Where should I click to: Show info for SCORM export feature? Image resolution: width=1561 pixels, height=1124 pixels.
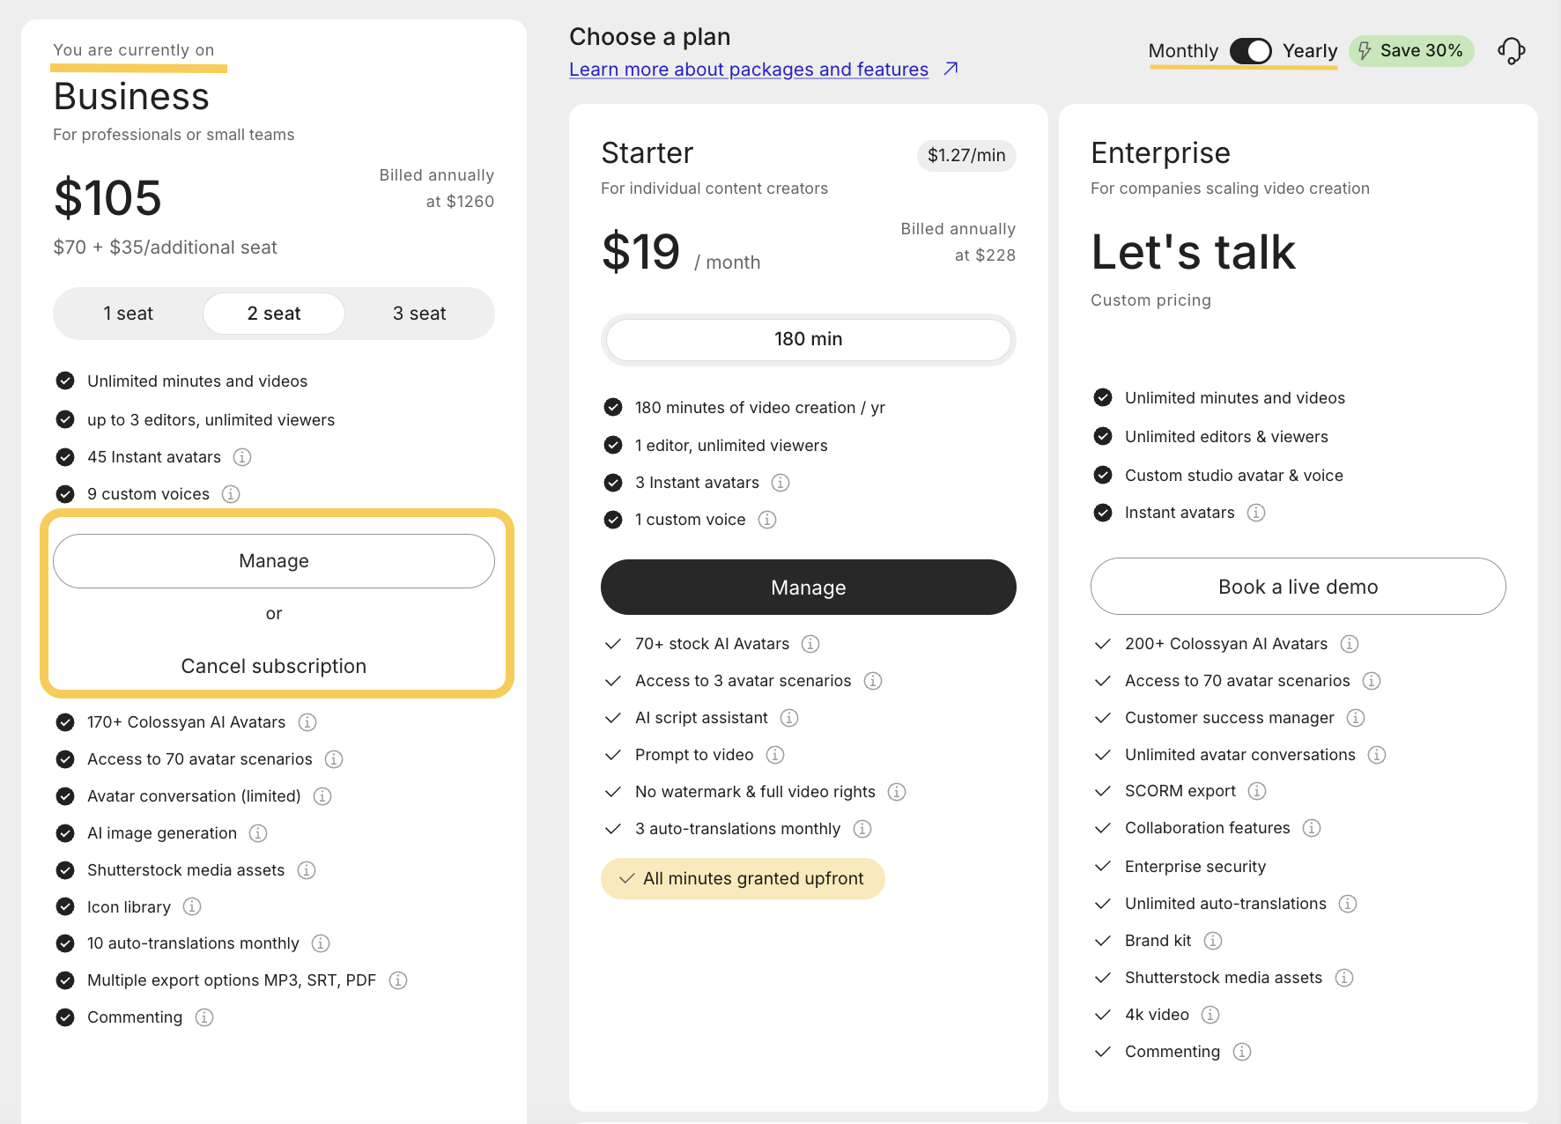[x=1257, y=791]
